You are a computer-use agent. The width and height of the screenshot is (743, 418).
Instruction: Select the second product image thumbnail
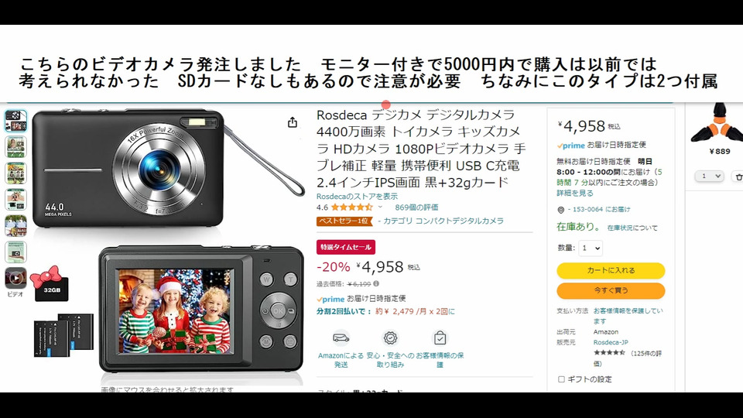[x=15, y=147]
